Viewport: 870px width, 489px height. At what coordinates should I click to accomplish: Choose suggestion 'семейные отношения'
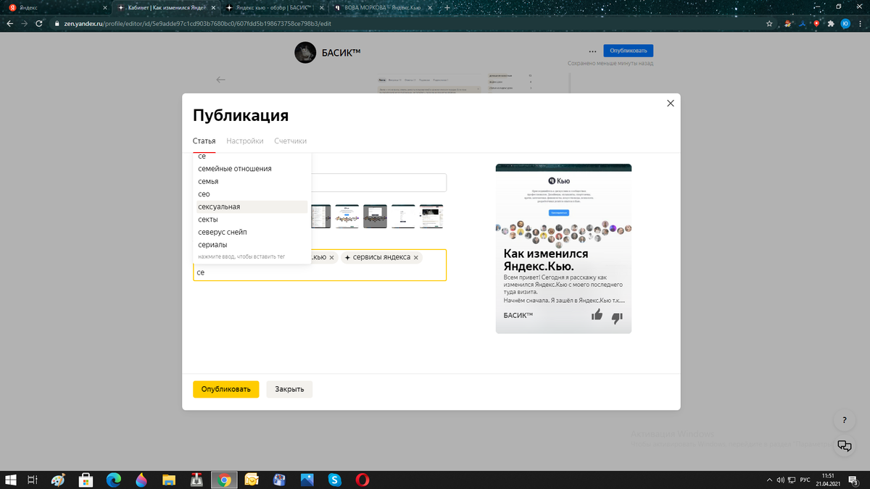click(252, 169)
